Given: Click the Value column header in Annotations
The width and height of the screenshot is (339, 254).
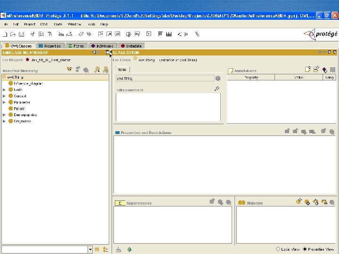Looking at the screenshot, I should (299, 77).
